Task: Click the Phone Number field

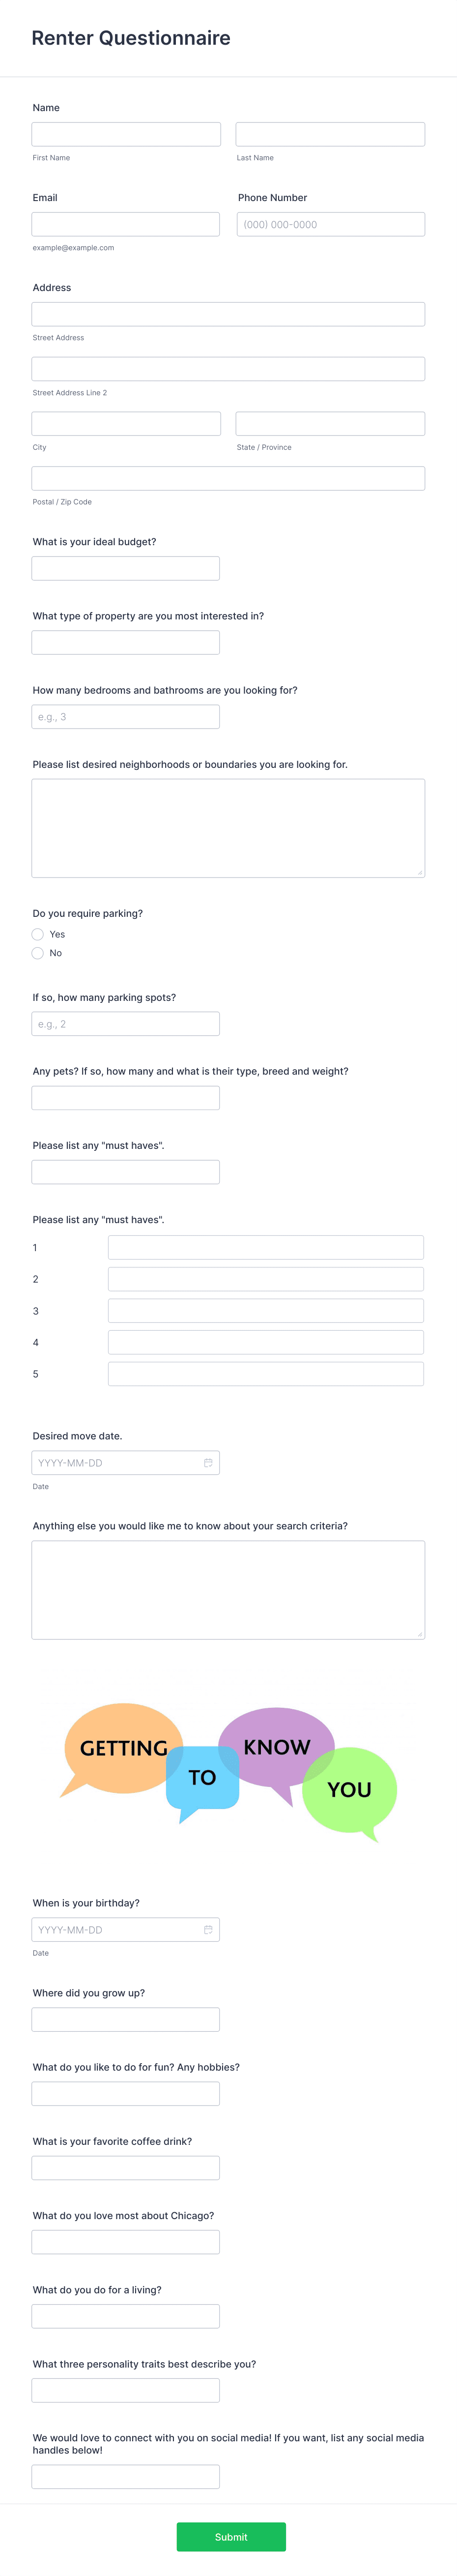Action: (x=330, y=223)
